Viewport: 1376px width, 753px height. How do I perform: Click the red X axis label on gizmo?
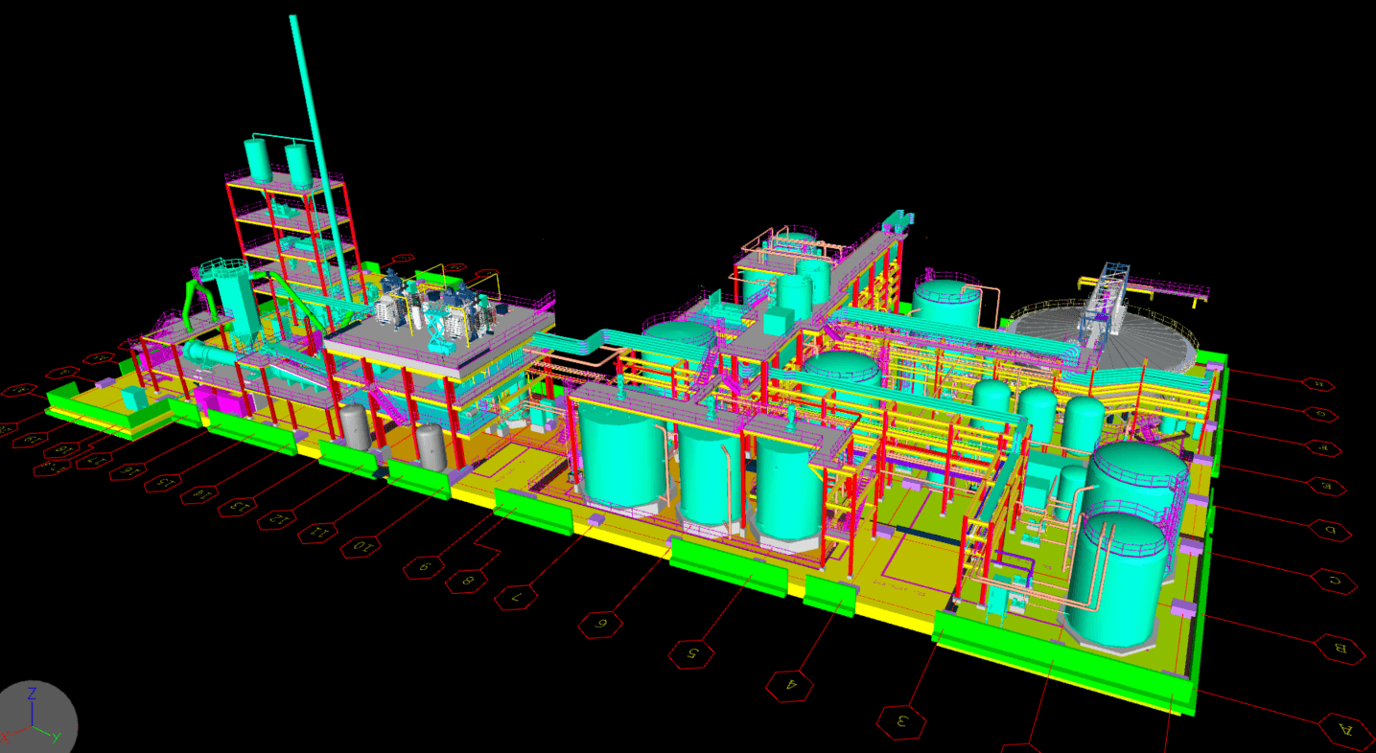[x=6, y=737]
